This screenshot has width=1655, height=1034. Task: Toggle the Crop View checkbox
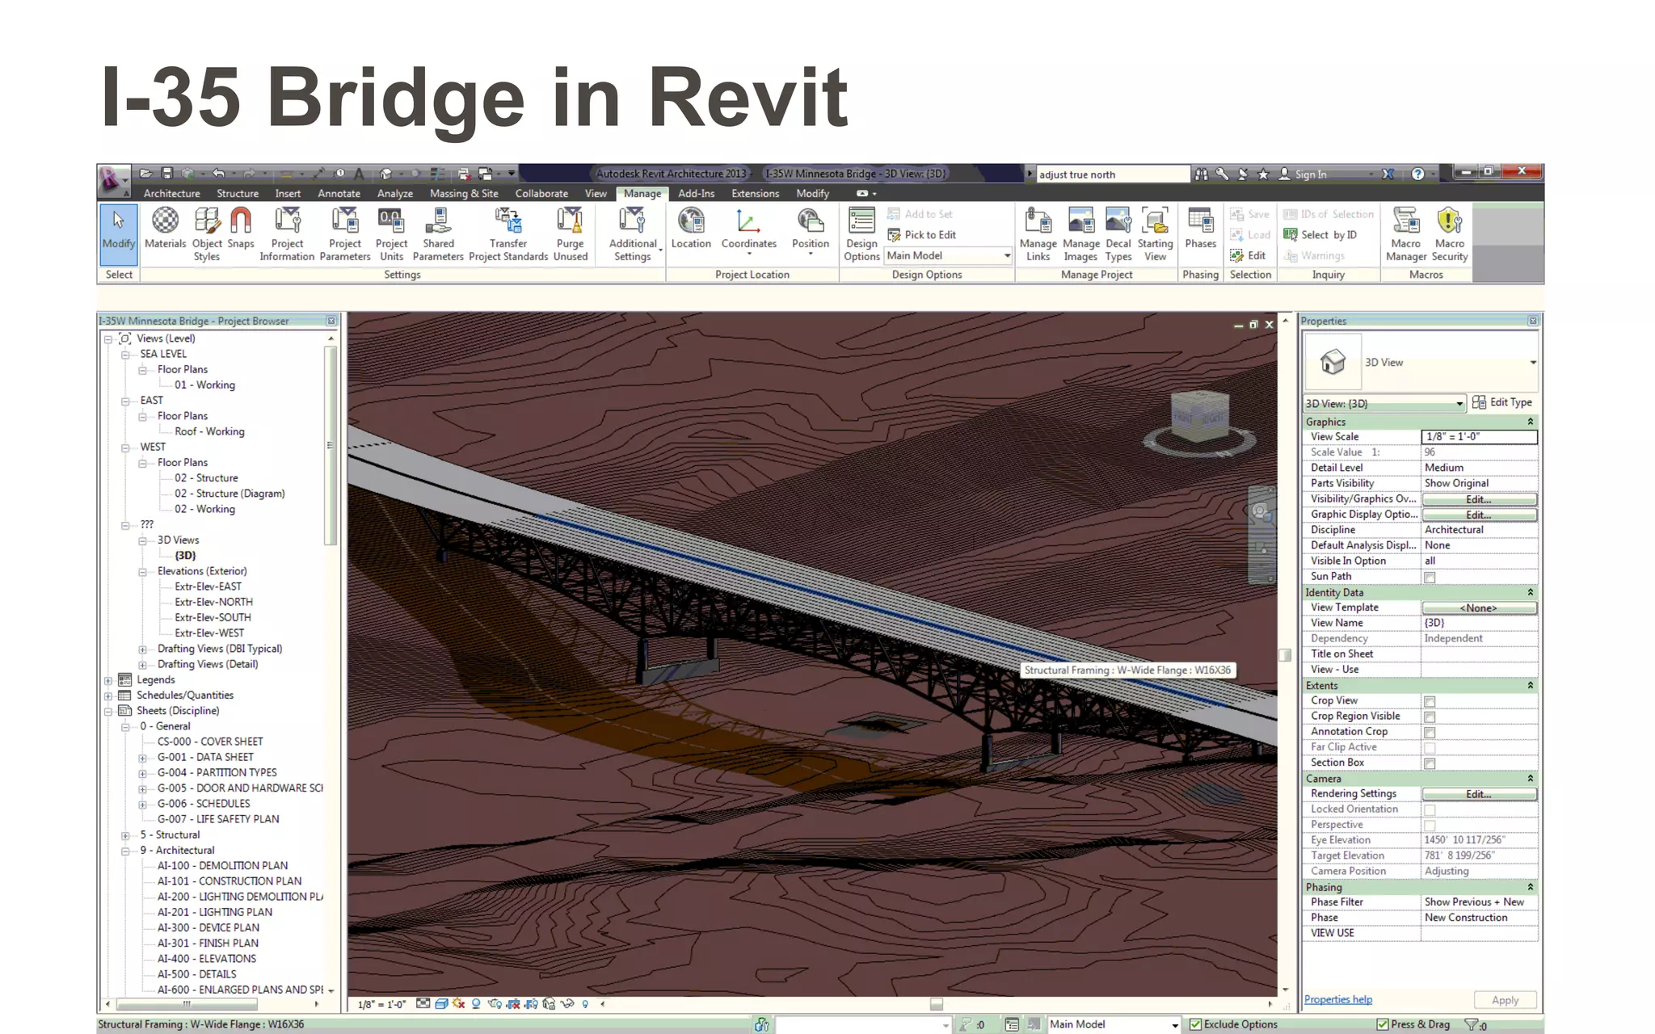point(1430,701)
